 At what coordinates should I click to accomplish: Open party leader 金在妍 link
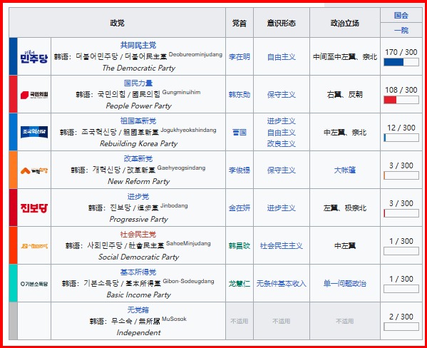(240, 208)
